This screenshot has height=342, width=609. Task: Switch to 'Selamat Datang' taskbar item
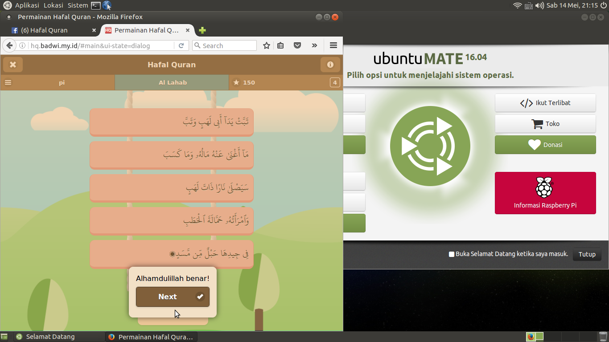coord(58,337)
